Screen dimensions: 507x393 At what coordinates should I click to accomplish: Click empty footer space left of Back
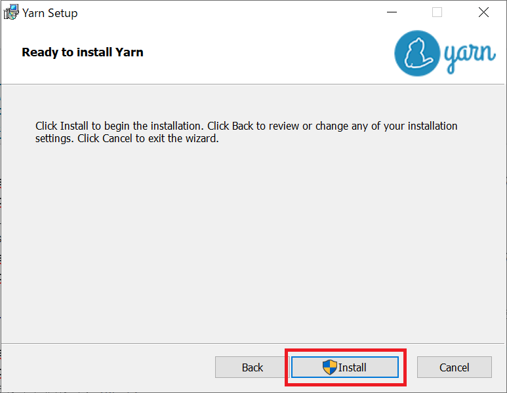pos(105,367)
